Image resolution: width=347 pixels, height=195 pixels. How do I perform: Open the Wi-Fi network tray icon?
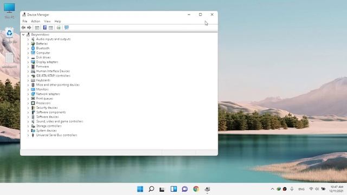311,189
